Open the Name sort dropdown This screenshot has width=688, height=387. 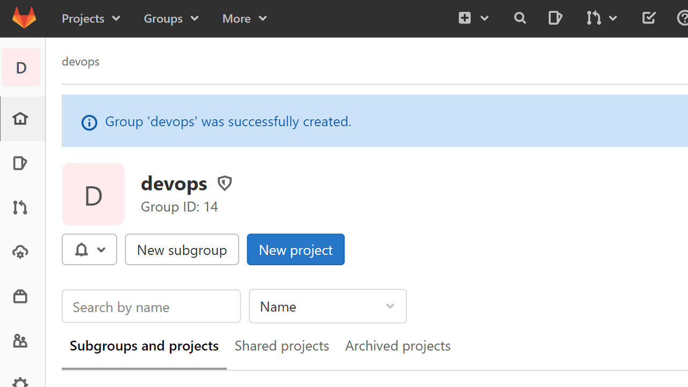click(x=328, y=306)
